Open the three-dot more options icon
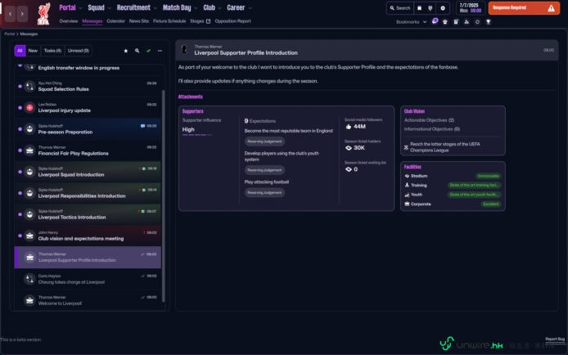Screen dimensions: 568x355 [160, 51]
